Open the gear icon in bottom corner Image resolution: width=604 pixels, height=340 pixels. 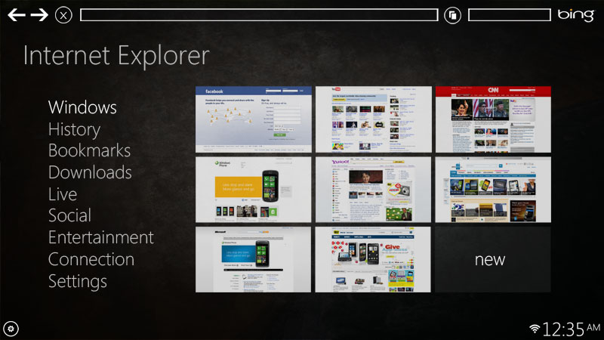tap(11, 329)
